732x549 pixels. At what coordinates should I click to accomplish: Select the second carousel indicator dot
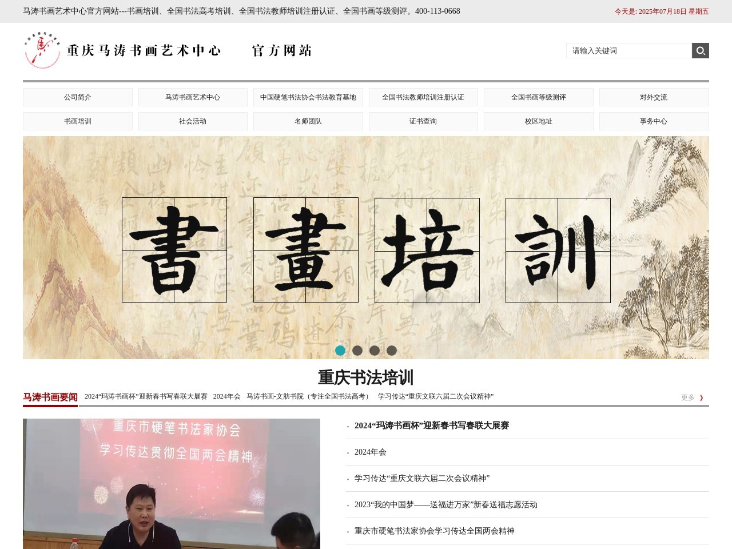coord(358,349)
